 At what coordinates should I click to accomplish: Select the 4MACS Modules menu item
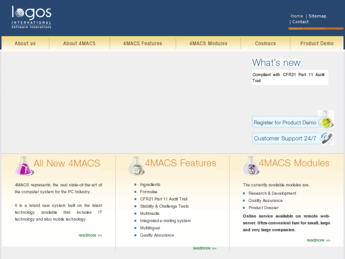pyautogui.click(x=208, y=43)
